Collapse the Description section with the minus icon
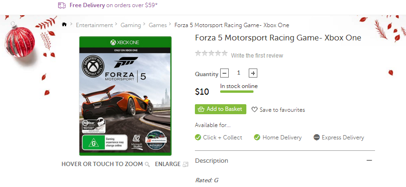 [x=369, y=160]
